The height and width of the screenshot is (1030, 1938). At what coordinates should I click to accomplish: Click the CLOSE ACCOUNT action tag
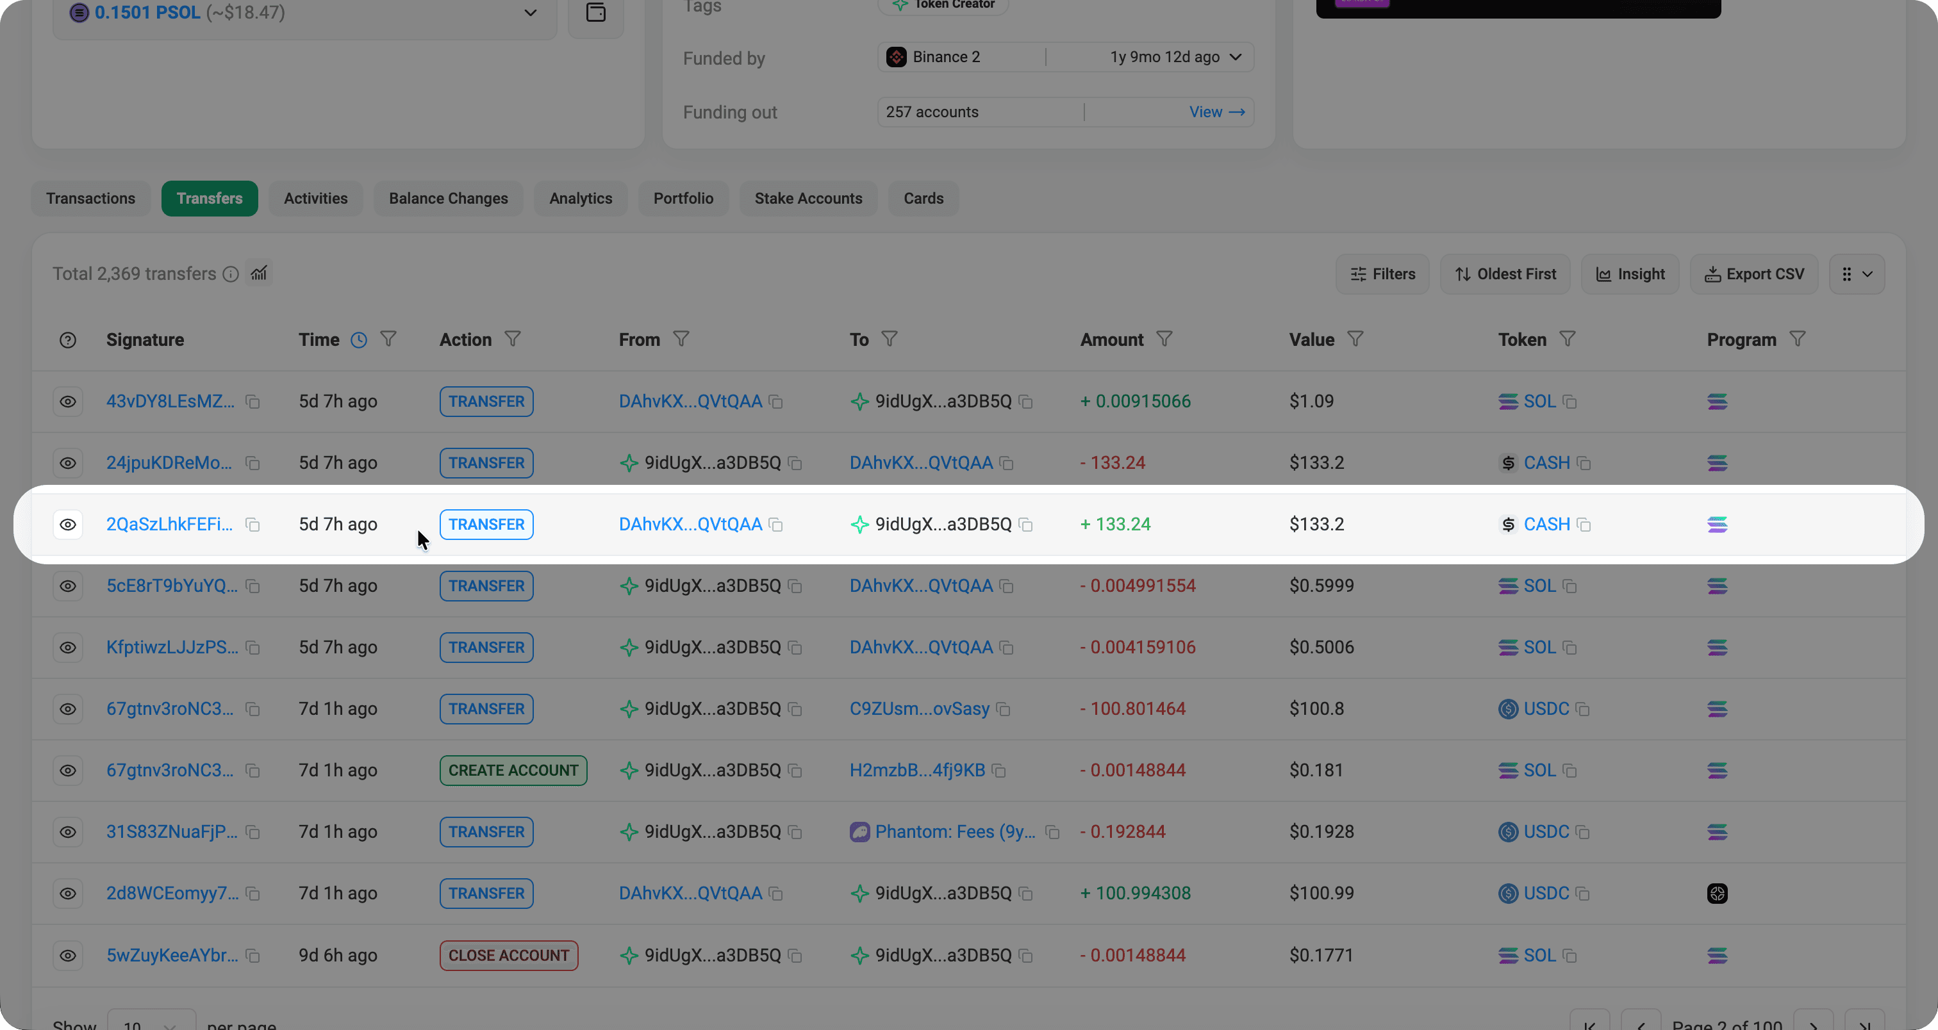pyautogui.click(x=509, y=956)
